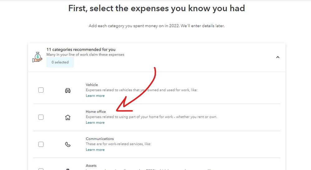The image size is (311, 170).
Task: Click the "0 selected" badge
Action: [x=60, y=62]
